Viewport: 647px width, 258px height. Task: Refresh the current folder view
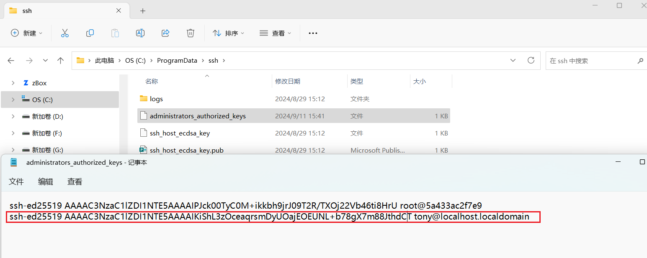[531, 60]
